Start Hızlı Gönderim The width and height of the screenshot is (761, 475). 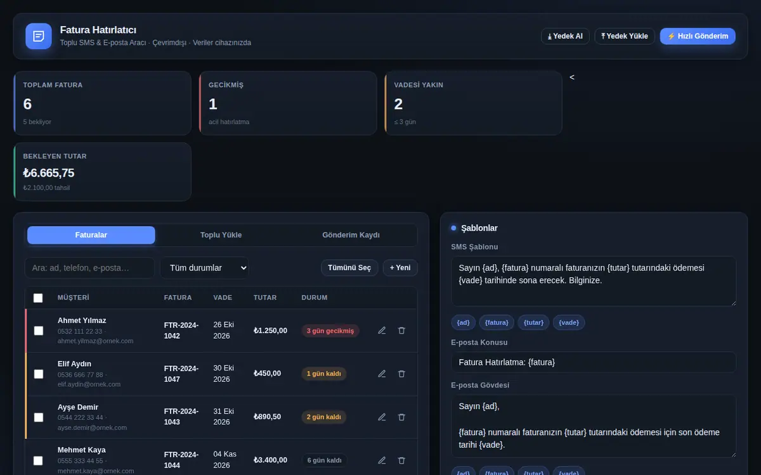[x=698, y=36]
